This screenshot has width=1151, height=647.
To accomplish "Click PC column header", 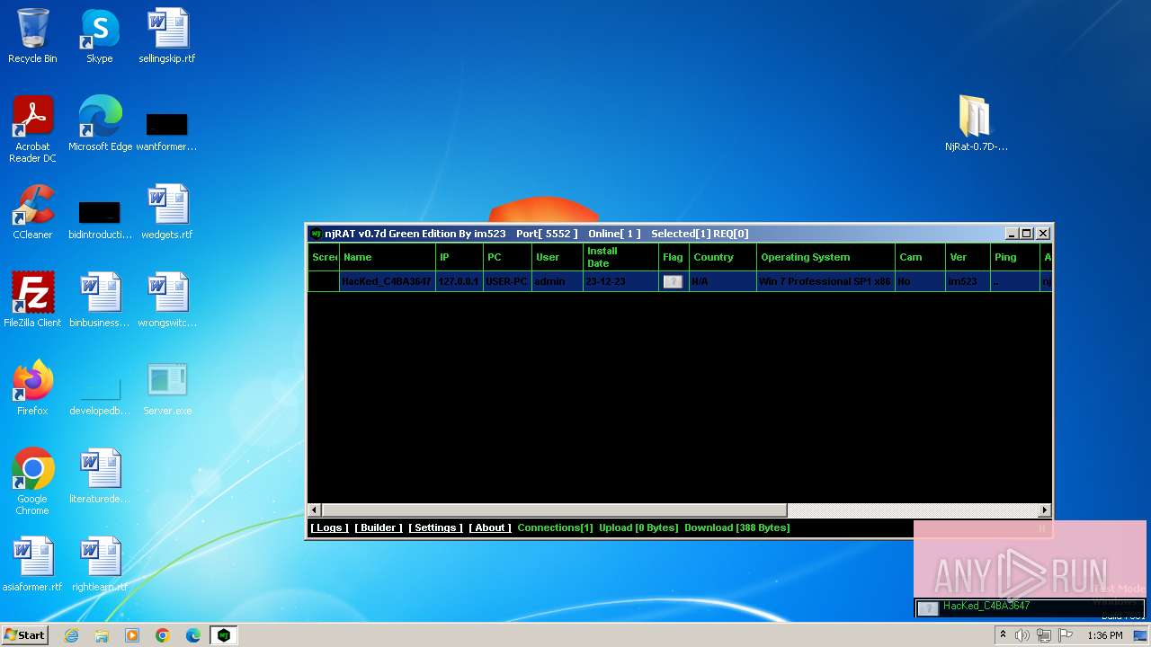I will (508, 257).
